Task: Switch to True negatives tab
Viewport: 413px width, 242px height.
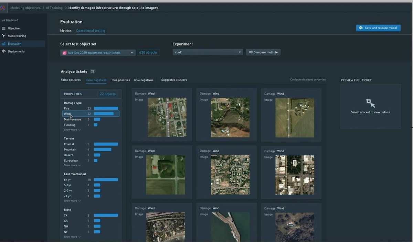Action: pyautogui.click(x=144, y=80)
